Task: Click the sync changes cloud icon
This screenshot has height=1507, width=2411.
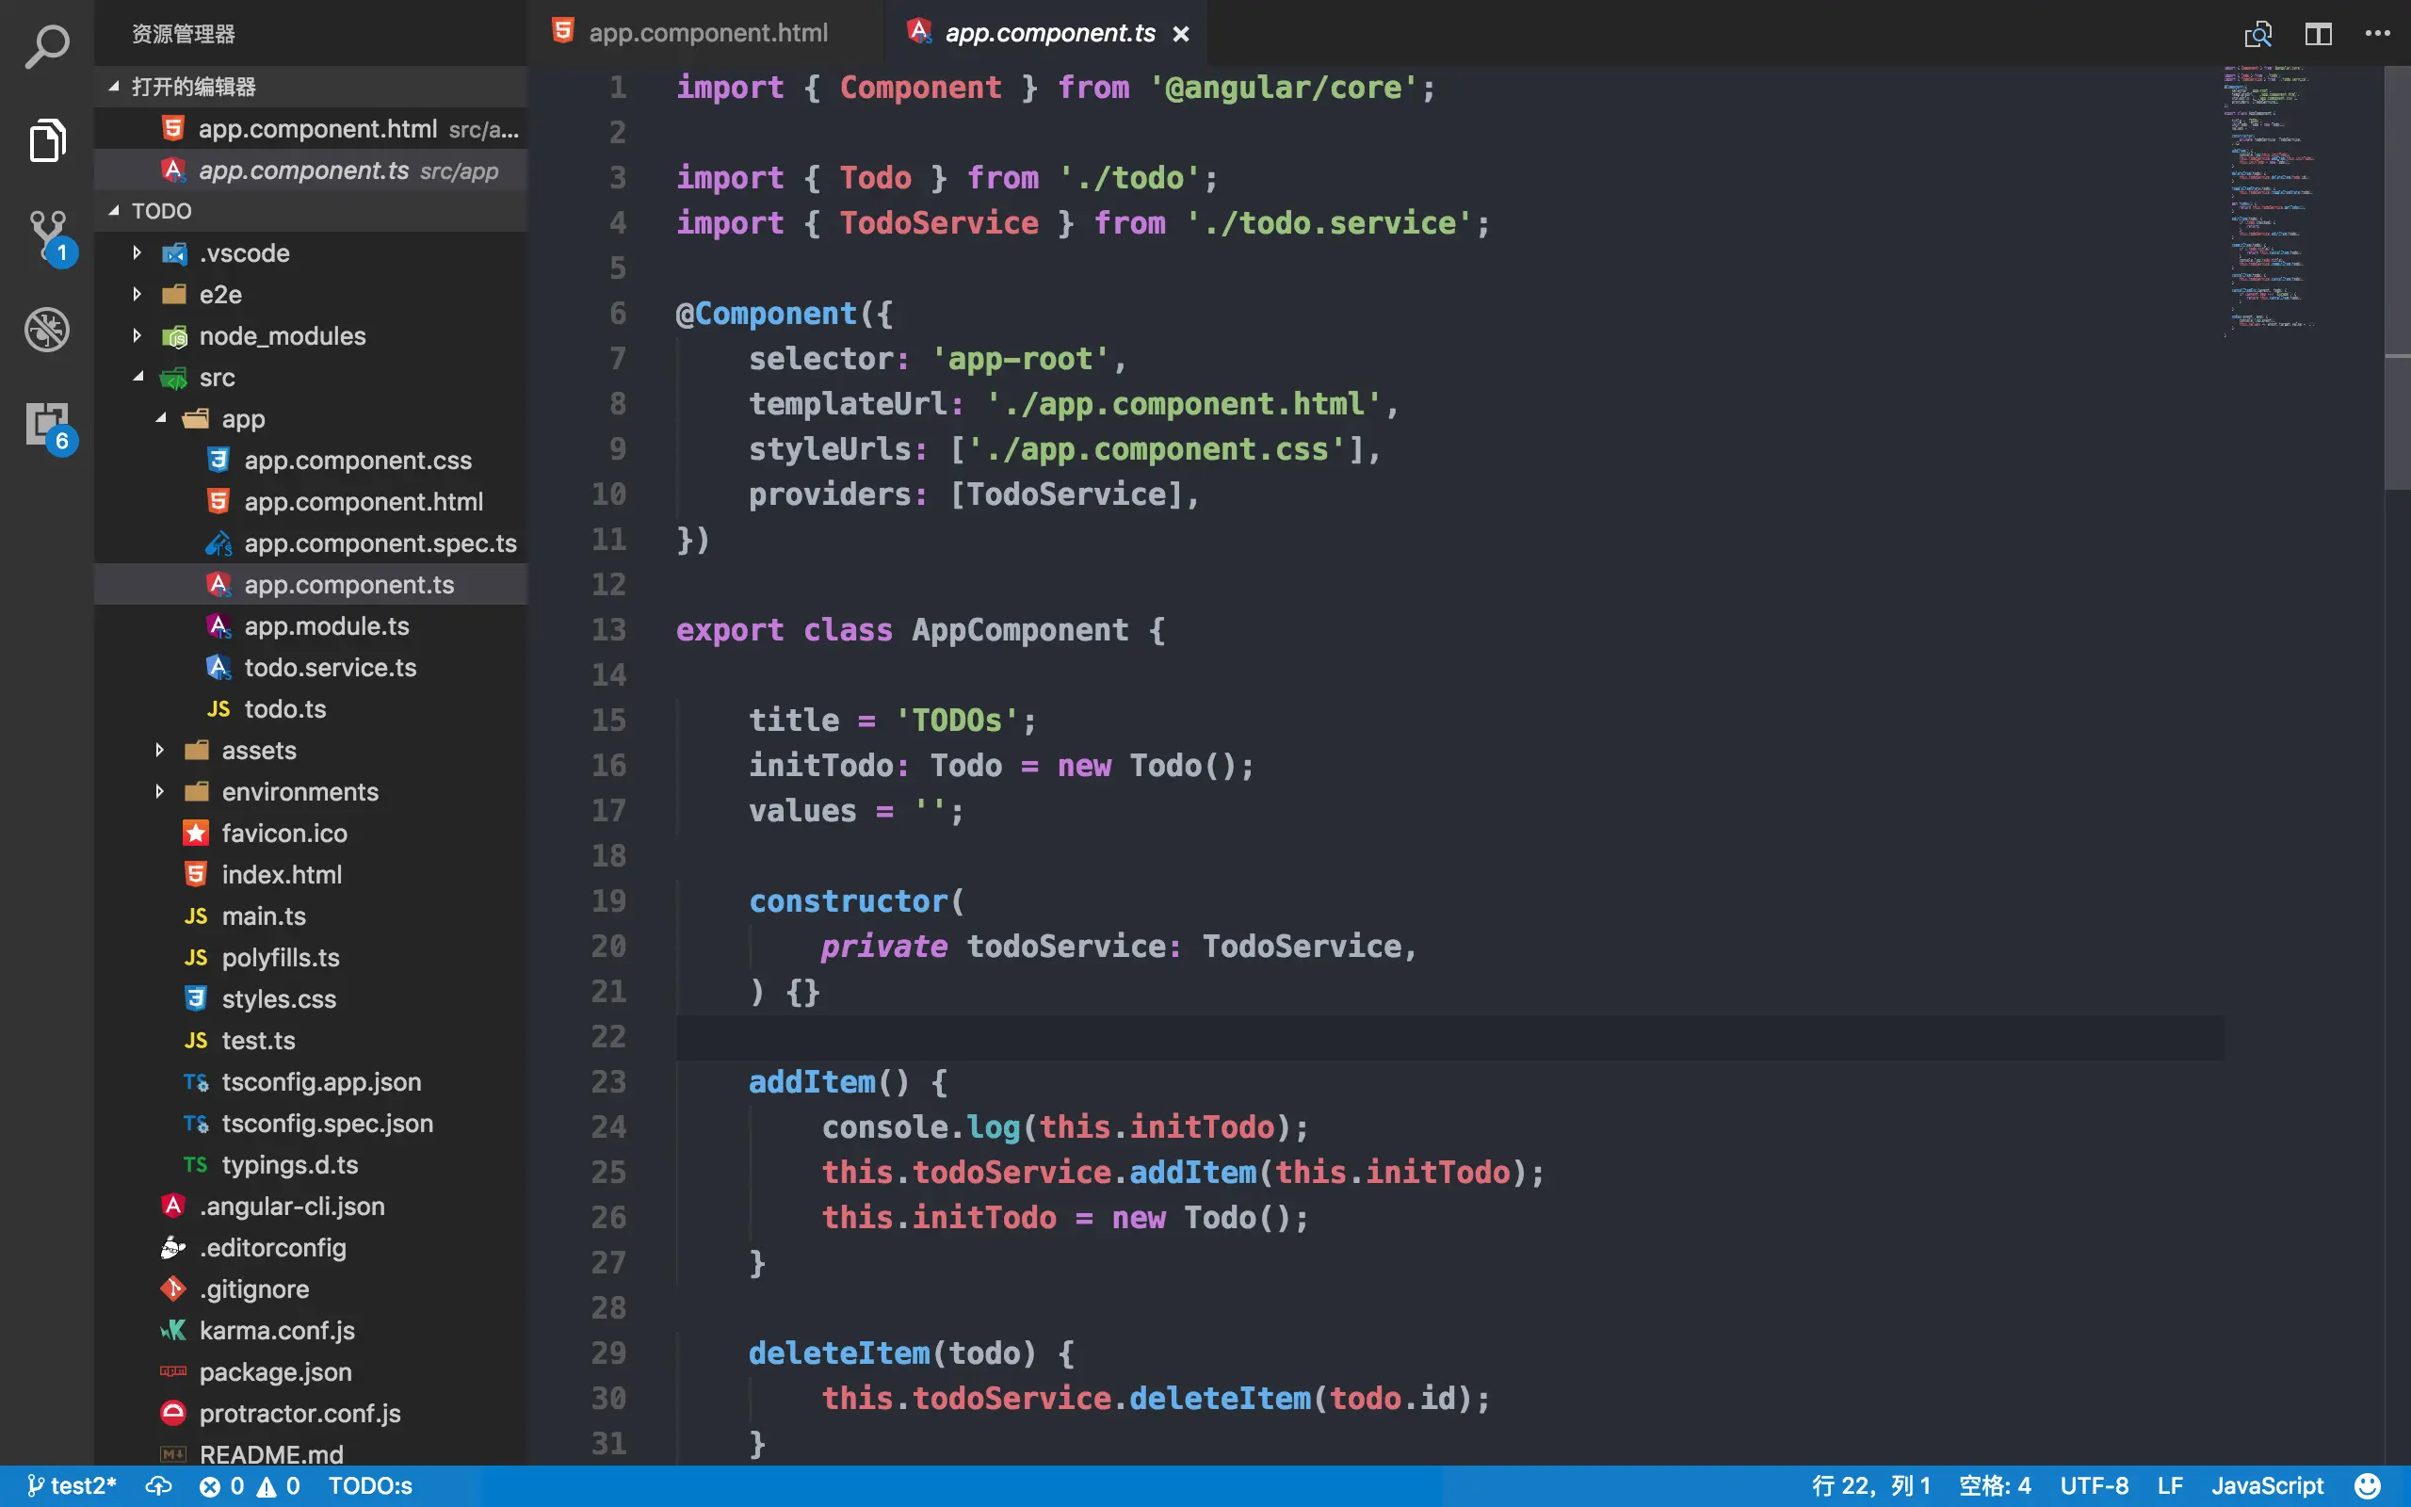Action: (x=158, y=1485)
